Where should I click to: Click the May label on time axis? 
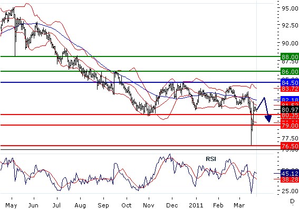click(x=11, y=205)
